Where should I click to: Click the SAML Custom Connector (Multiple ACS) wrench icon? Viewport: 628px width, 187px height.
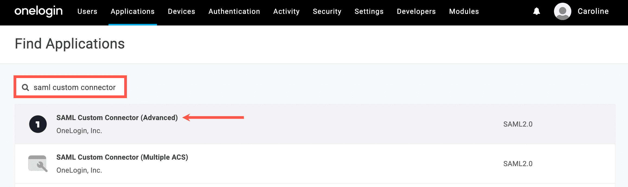click(x=38, y=163)
